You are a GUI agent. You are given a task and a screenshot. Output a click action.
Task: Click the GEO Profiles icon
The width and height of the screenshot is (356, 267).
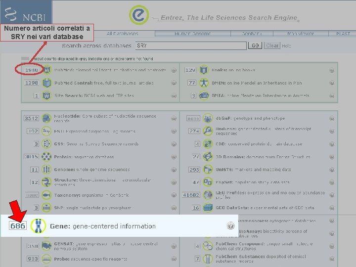208,195
